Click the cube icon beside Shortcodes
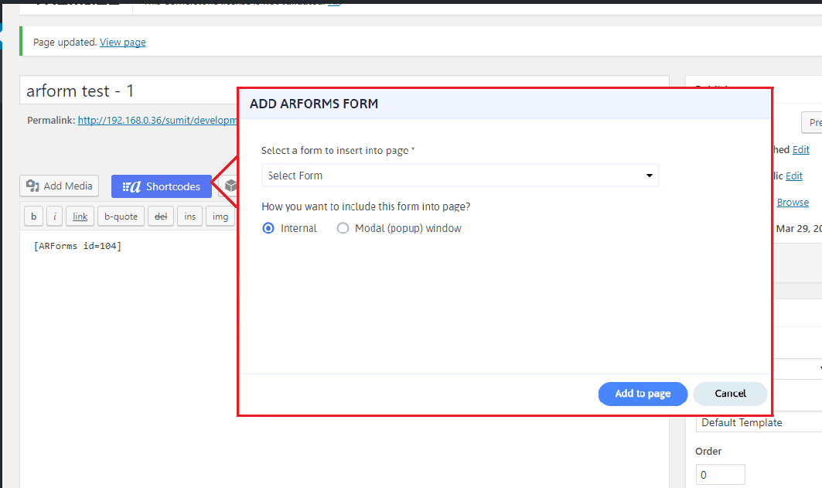The height and width of the screenshot is (488, 822). point(229,186)
